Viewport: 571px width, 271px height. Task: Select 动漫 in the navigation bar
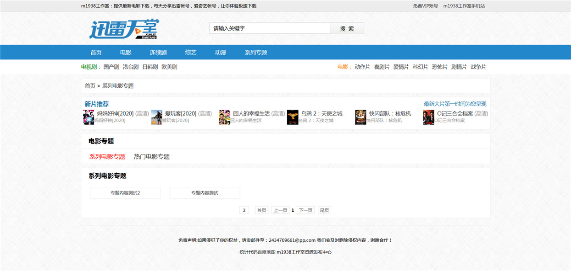tap(221, 53)
